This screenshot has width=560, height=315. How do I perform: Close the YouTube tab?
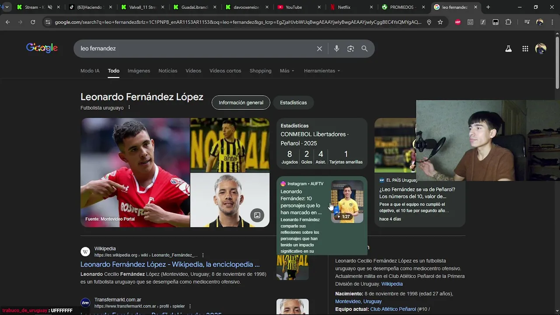pos(319,7)
